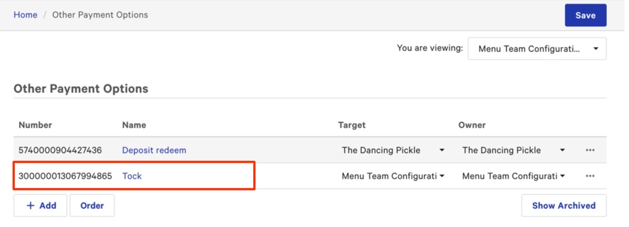Image resolution: width=629 pixels, height=227 pixels.
Task: Click the Number column header
Action: point(35,125)
